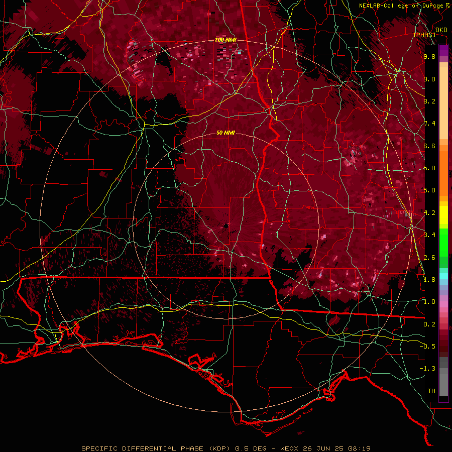Click the -1.3 scale value
This screenshot has width=452, height=452.
click(427, 369)
